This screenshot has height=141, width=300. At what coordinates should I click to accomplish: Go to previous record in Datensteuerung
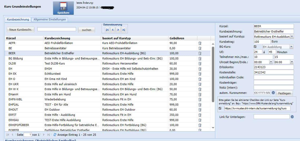click(113, 30)
